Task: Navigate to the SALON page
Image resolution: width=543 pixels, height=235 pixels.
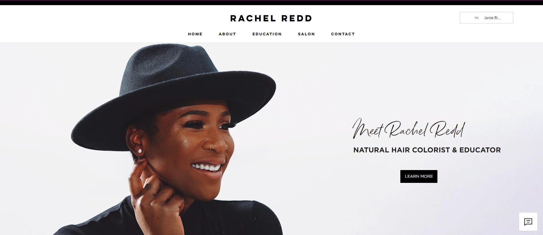Action: [x=306, y=34]
